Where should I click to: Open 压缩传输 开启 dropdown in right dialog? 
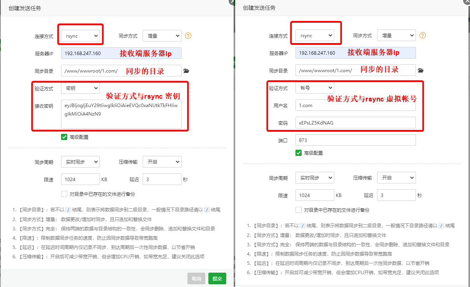click(x=397, y=178)
